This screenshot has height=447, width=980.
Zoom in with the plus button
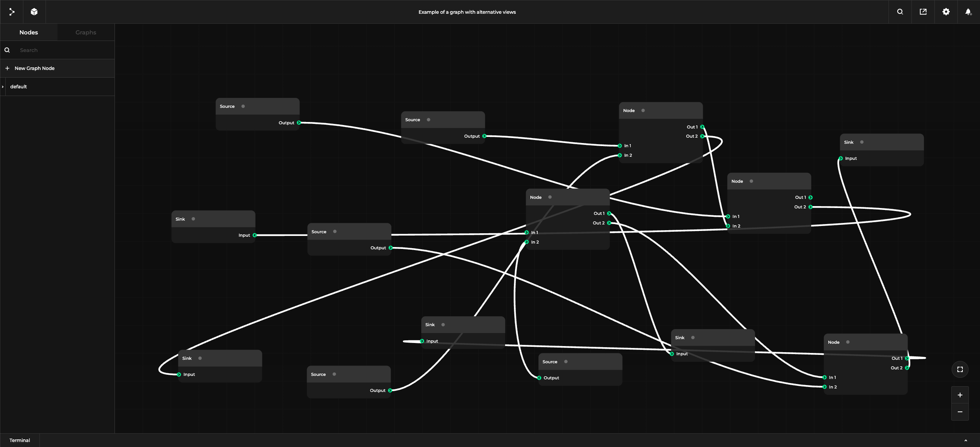tap(960, 395)
